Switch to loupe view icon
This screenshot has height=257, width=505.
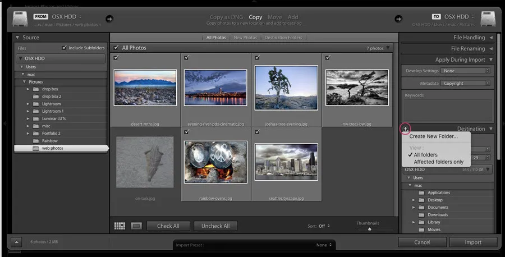click(135, 226)
